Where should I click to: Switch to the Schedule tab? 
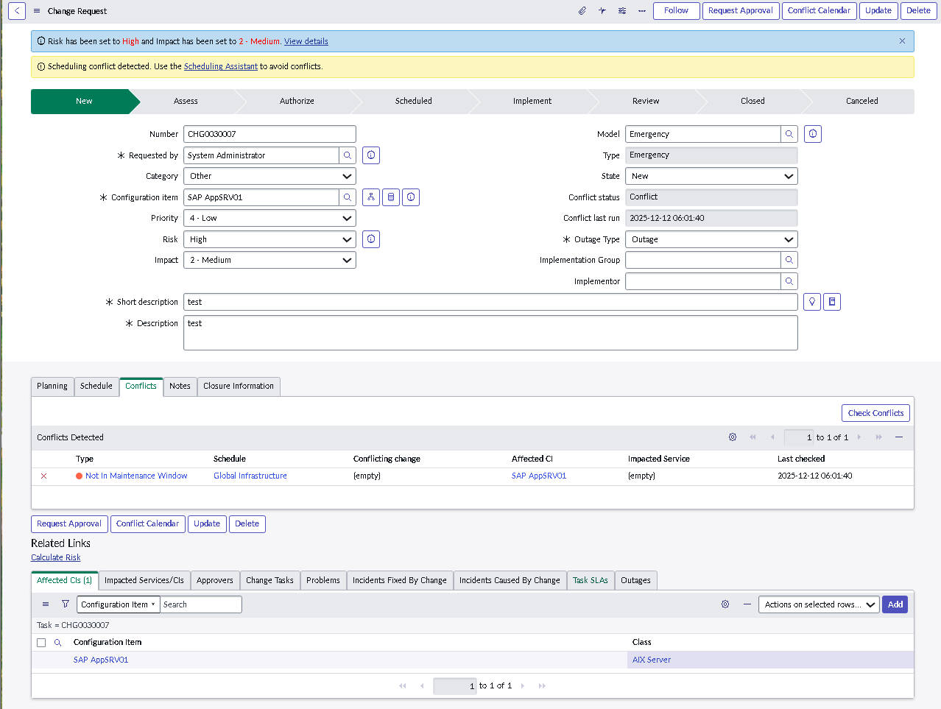coord(96,386)
